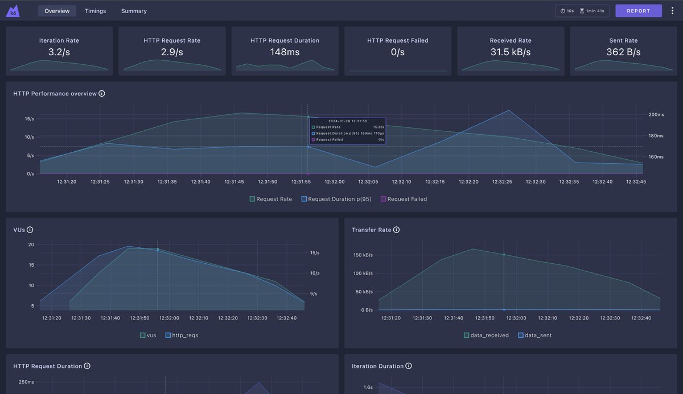Click the 200ms right-axis label
Screen dimensions: 683x394
(656, 115)
